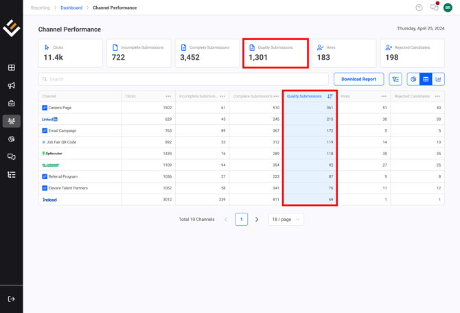Open the megaphone campaigns icon in sidebar
The width and height of the screenshot is (460, 313).
pyautogui.click(x=12, y=86)
